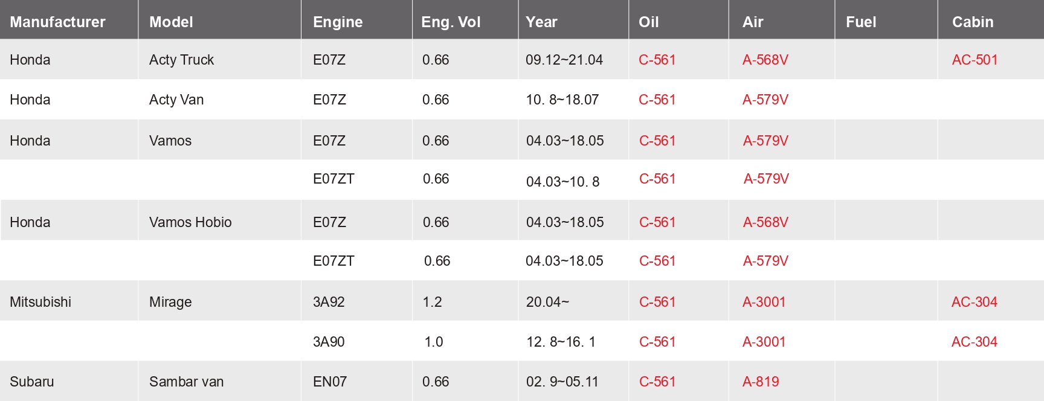The height and width of the screenshot is (401, 1044).
Task: Select the Mirage model cell
Action: [x=170, y=302]
